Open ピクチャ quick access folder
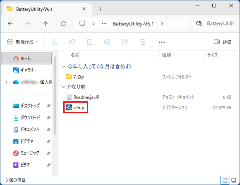The height and width of the screenshot is (185, 240). (23, 141)
